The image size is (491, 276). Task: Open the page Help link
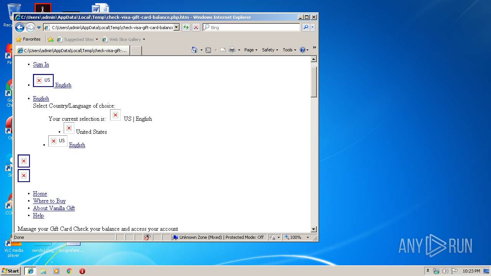point(38,215)
